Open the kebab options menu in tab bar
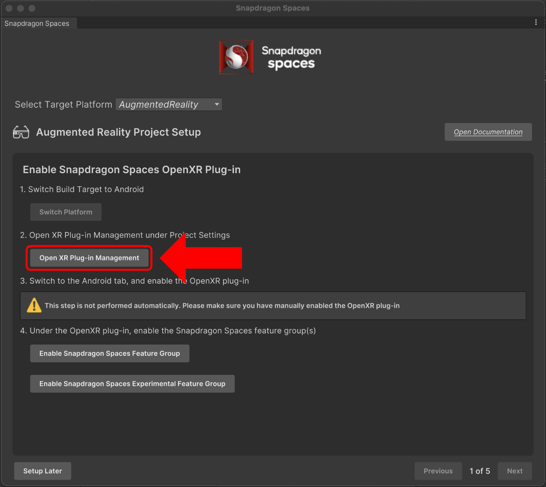546x487 pixels. tap(536, 22)
